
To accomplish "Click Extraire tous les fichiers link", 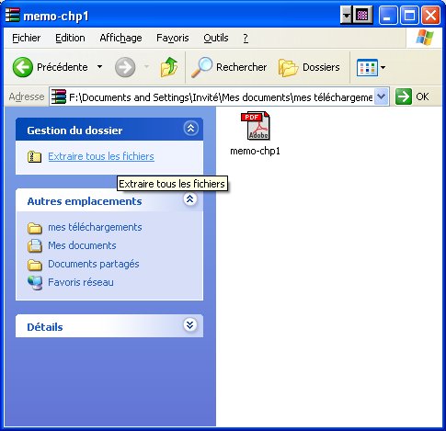I will 101,156.
